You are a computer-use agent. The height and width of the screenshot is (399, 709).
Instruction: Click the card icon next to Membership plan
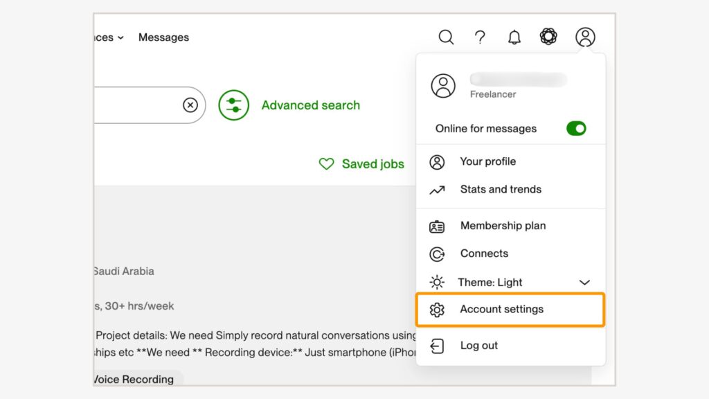coord(437,226)
